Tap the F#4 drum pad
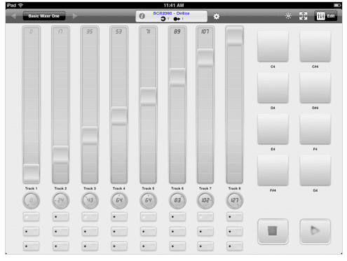This screenshot has height=261, width=347. (x=273, y=170)
